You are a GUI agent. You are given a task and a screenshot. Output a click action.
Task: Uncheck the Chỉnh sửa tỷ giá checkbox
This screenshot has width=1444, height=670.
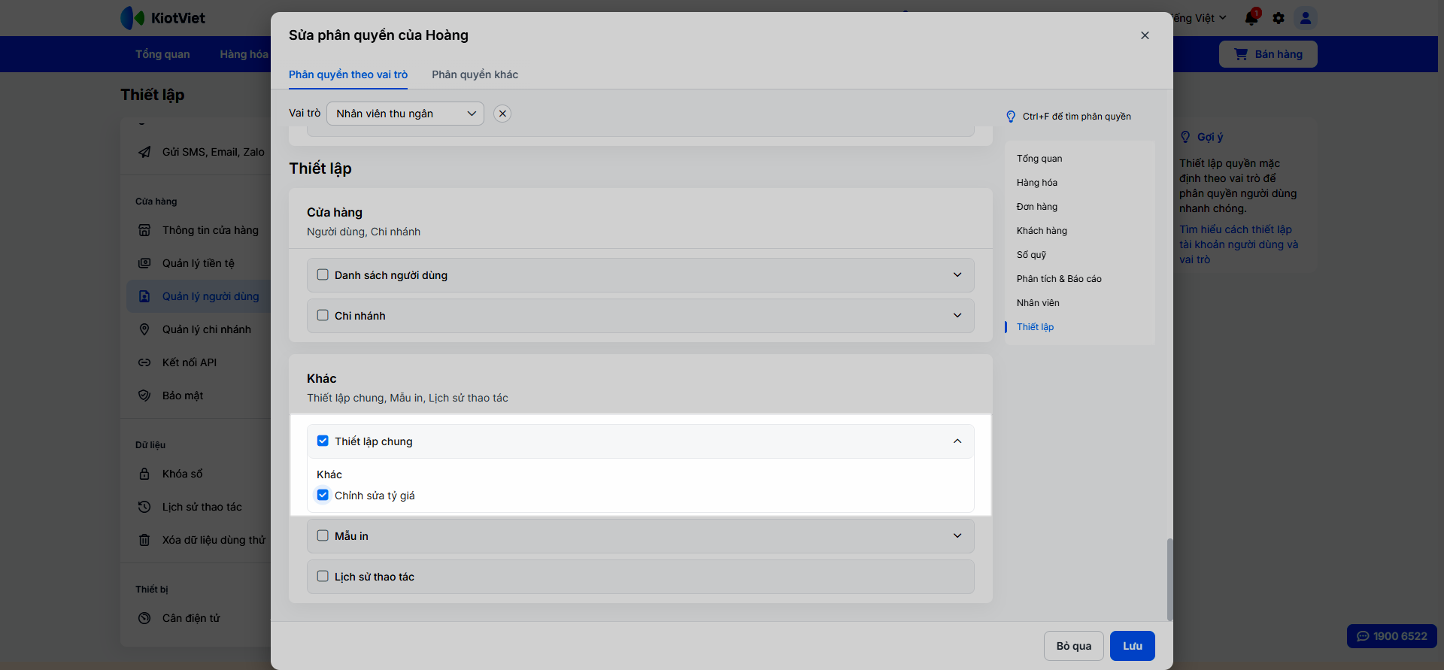[x=323, y=495]
